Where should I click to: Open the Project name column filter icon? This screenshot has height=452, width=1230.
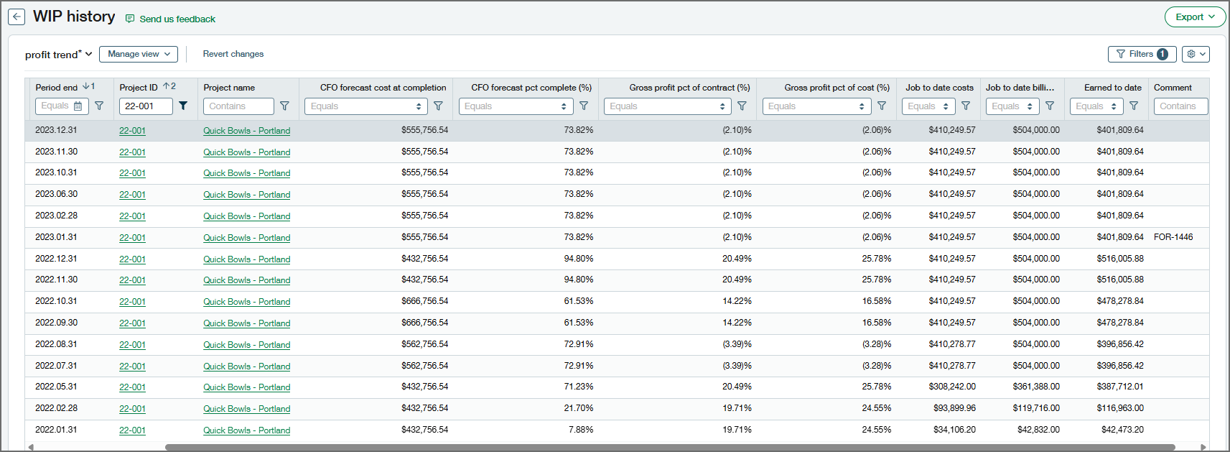284,106
